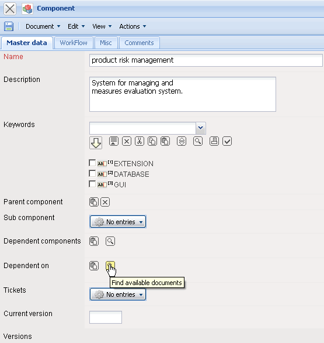Close the Component form with X button
Image resolution: width=324 pixels, height=343 pixels.
pyautogui.click(x=10, y=9)
